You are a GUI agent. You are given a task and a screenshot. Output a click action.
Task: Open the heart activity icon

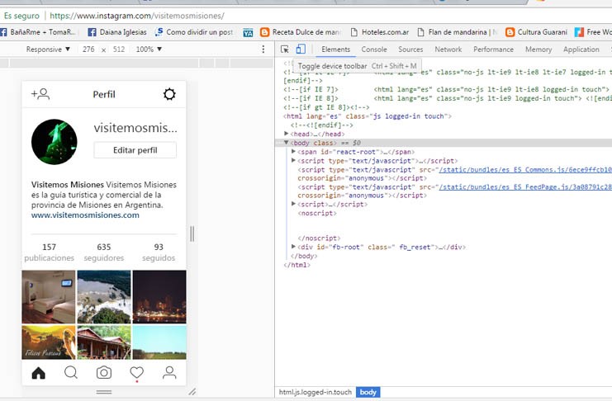tap(136, 372)
